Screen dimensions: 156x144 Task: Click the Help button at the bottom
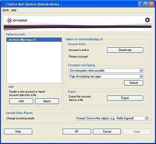(18, 132)
